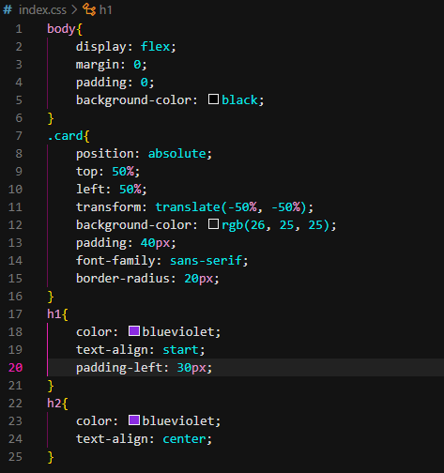Click the h2 selector on line 22
Viewport: 444px width, 473px height.
(x=54, y=404)
